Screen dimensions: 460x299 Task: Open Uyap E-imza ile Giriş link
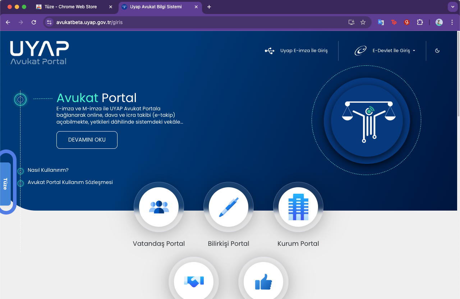coord(304,51)
